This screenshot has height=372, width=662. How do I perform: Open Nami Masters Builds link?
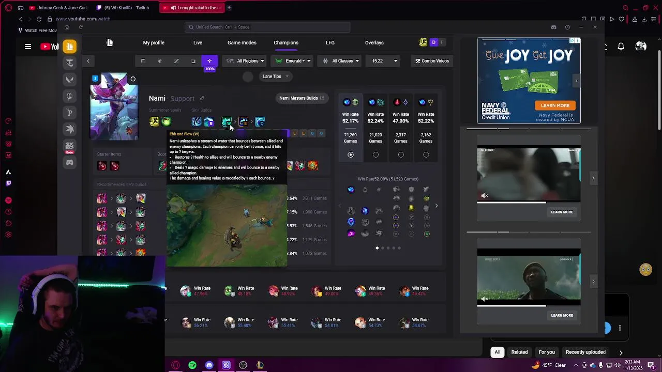(x=302, y=98)
